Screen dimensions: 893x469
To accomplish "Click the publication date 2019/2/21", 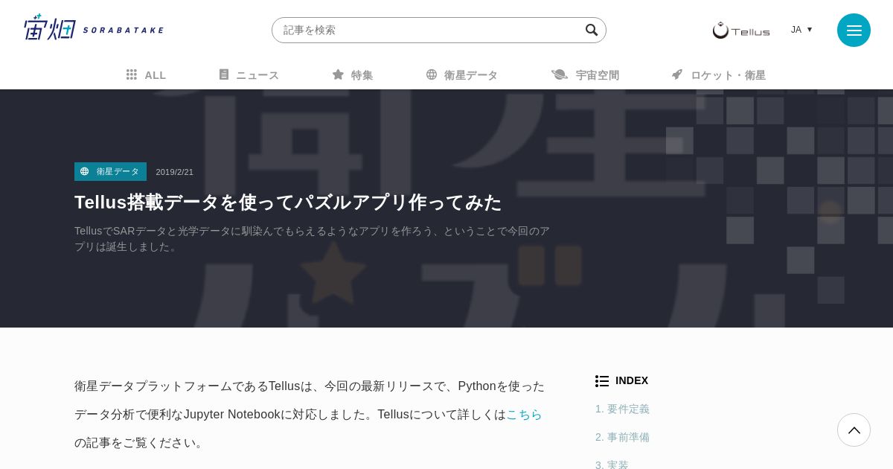I will (175, 172).
